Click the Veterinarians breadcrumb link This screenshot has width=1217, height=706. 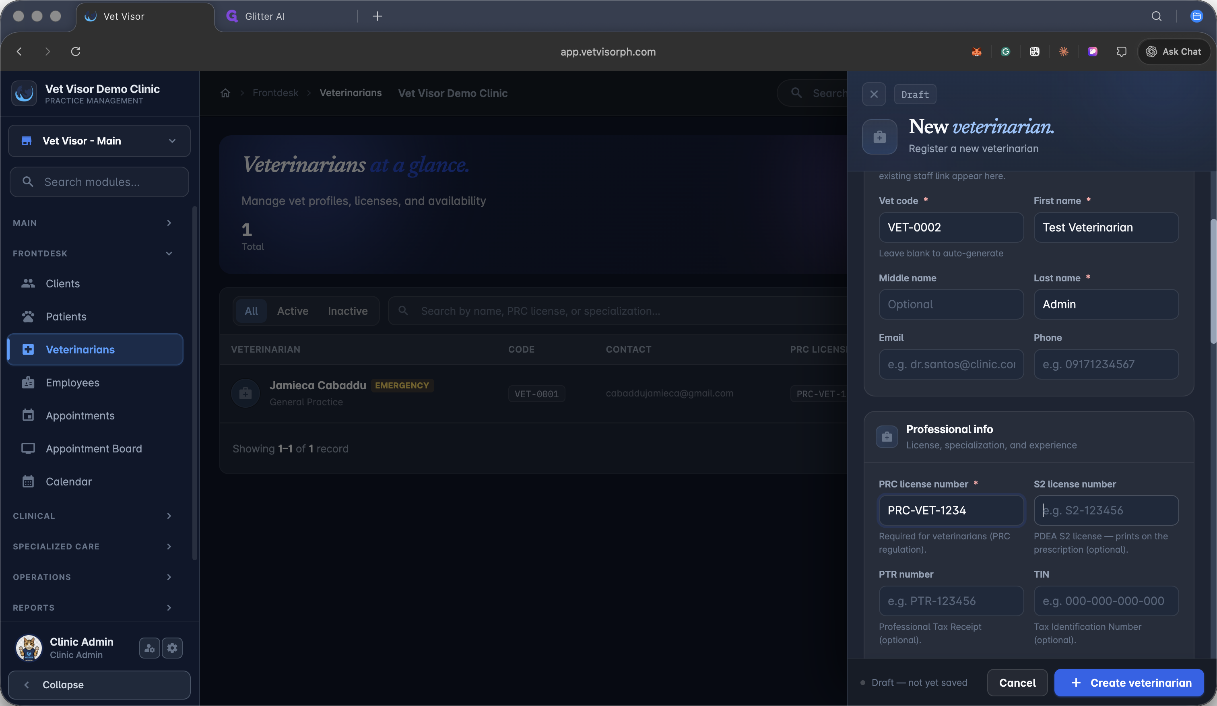pos(351,93)
